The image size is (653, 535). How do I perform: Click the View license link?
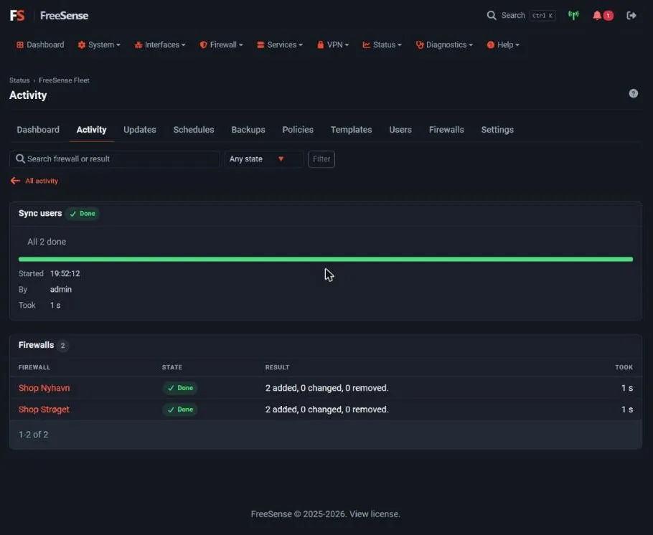click(375, 513)
